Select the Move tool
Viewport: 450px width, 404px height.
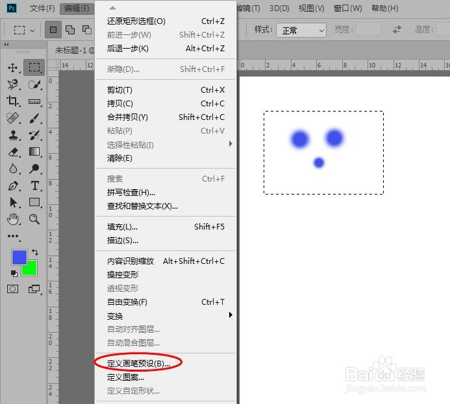(12, 67)
